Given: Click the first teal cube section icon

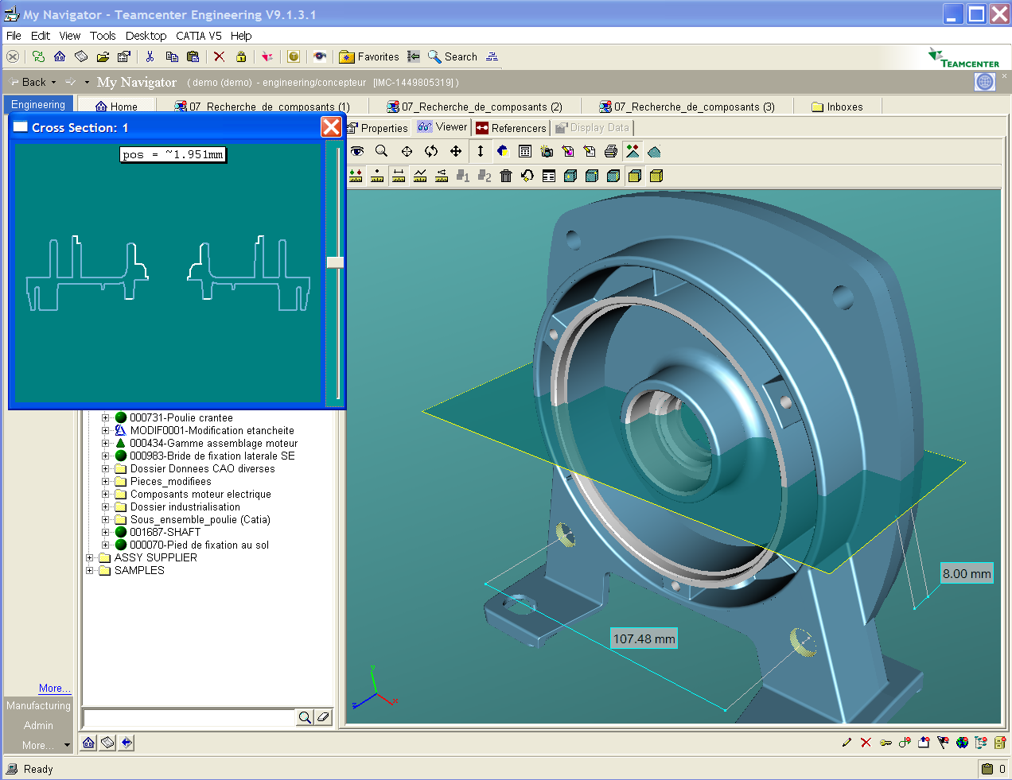Looking at the screenshot, I should coord(570,176).
